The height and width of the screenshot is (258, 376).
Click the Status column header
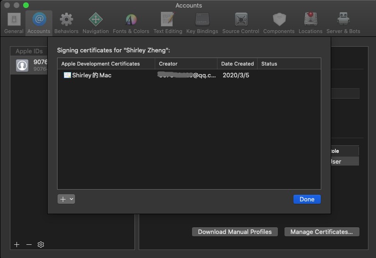pos(289,64)
